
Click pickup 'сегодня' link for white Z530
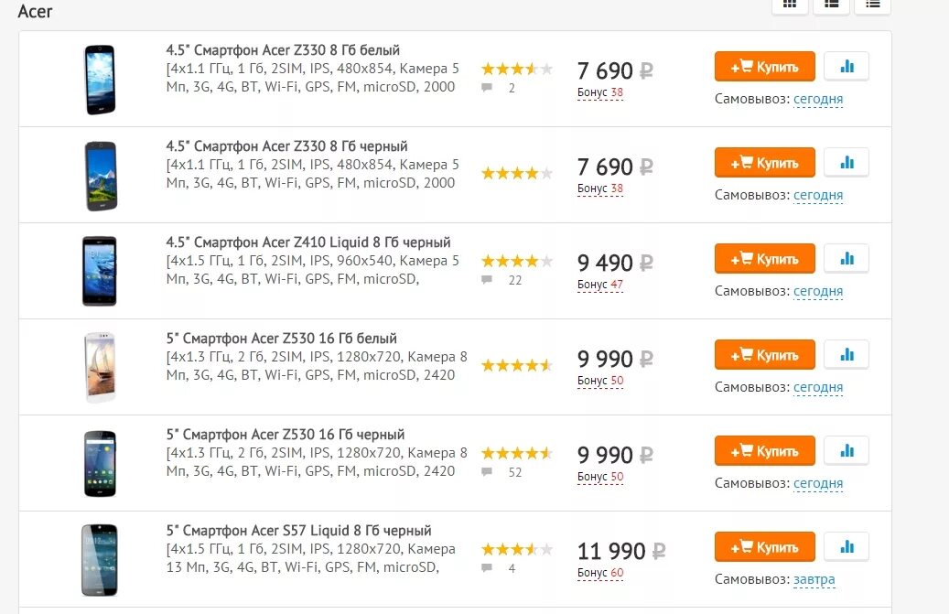(x=818, y=387)
